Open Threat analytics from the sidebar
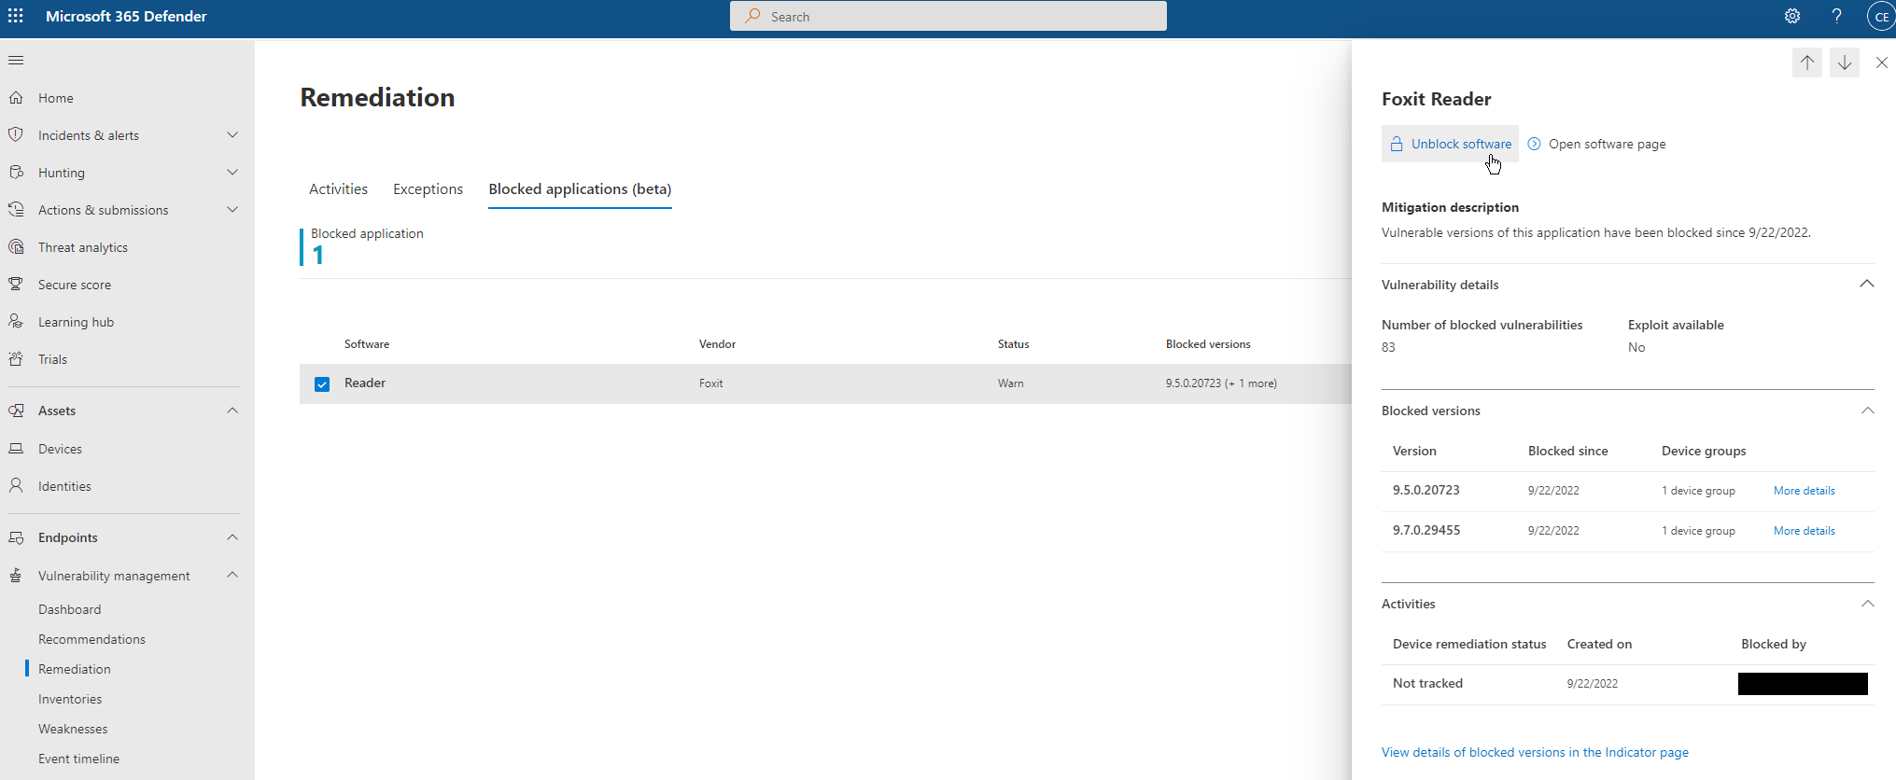 [x=83, y=247]
